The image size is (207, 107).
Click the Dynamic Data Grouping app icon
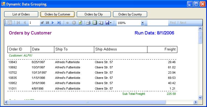[x=3, y=4]
